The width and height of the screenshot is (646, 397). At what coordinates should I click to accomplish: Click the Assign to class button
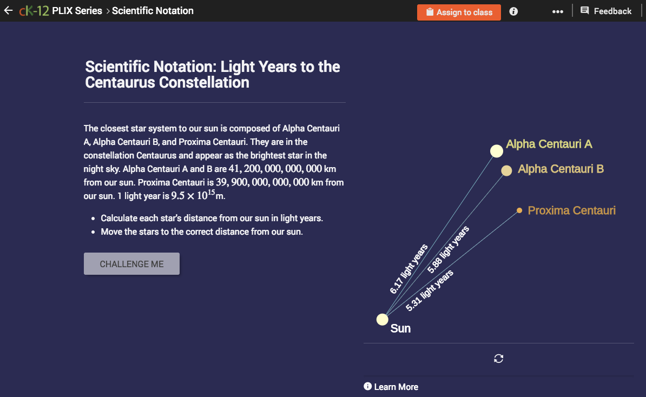coord(459,11)
